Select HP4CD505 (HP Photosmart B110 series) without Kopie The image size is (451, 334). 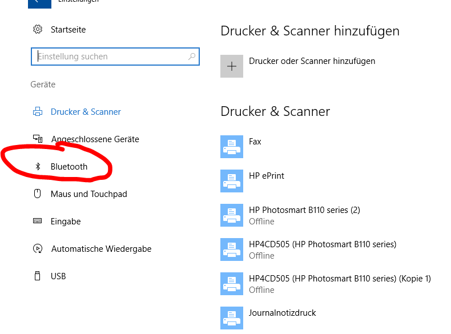click(323, 244)
